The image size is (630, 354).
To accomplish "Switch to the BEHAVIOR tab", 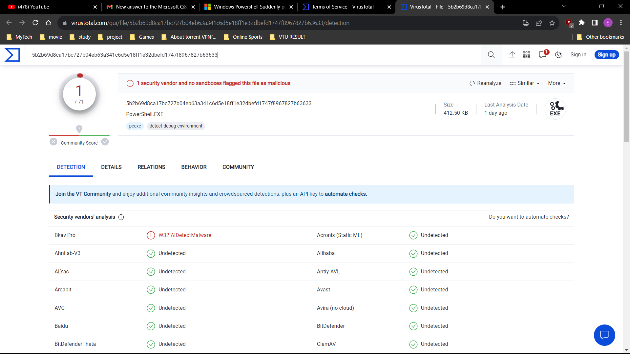I will 194,167.
